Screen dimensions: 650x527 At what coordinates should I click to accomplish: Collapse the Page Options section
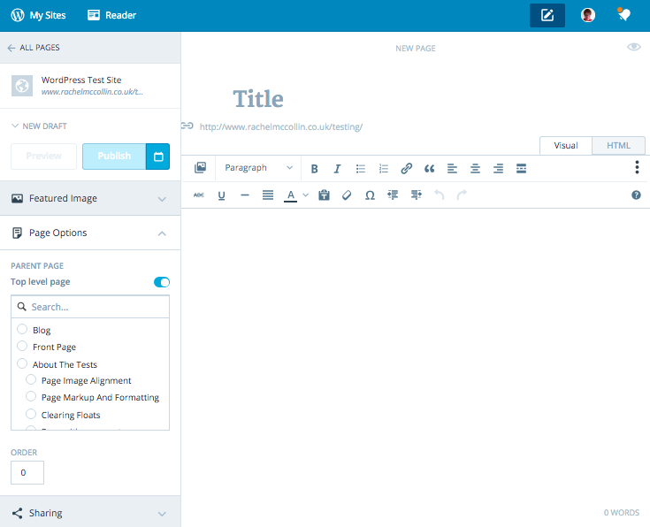click(x=90, y=233)
